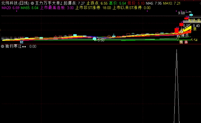
Task: Click the 上市以来ST涨停: 0.00 text
Action: pyautogui.click(x=132, y=8)
